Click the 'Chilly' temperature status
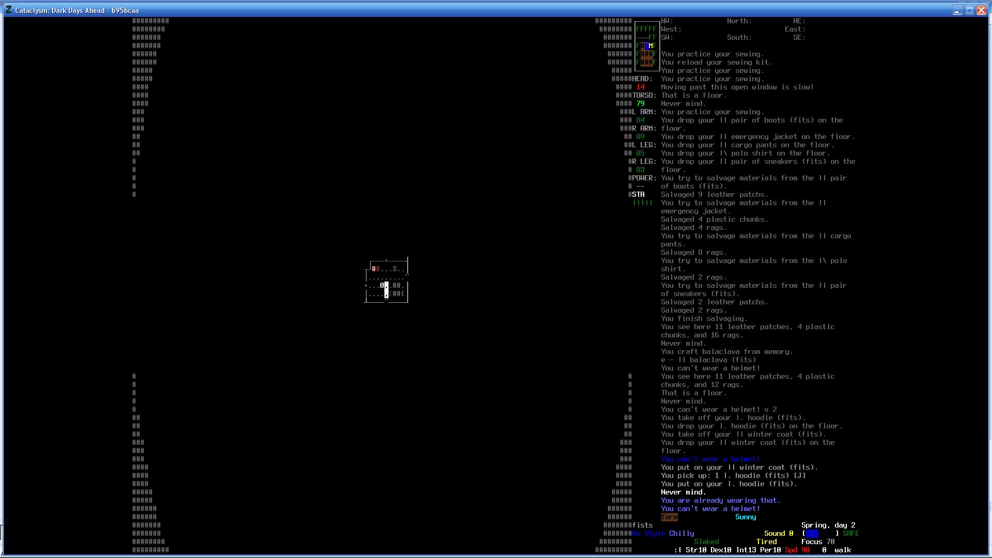Viewport: 992px width, 558px height. [681, 534]
